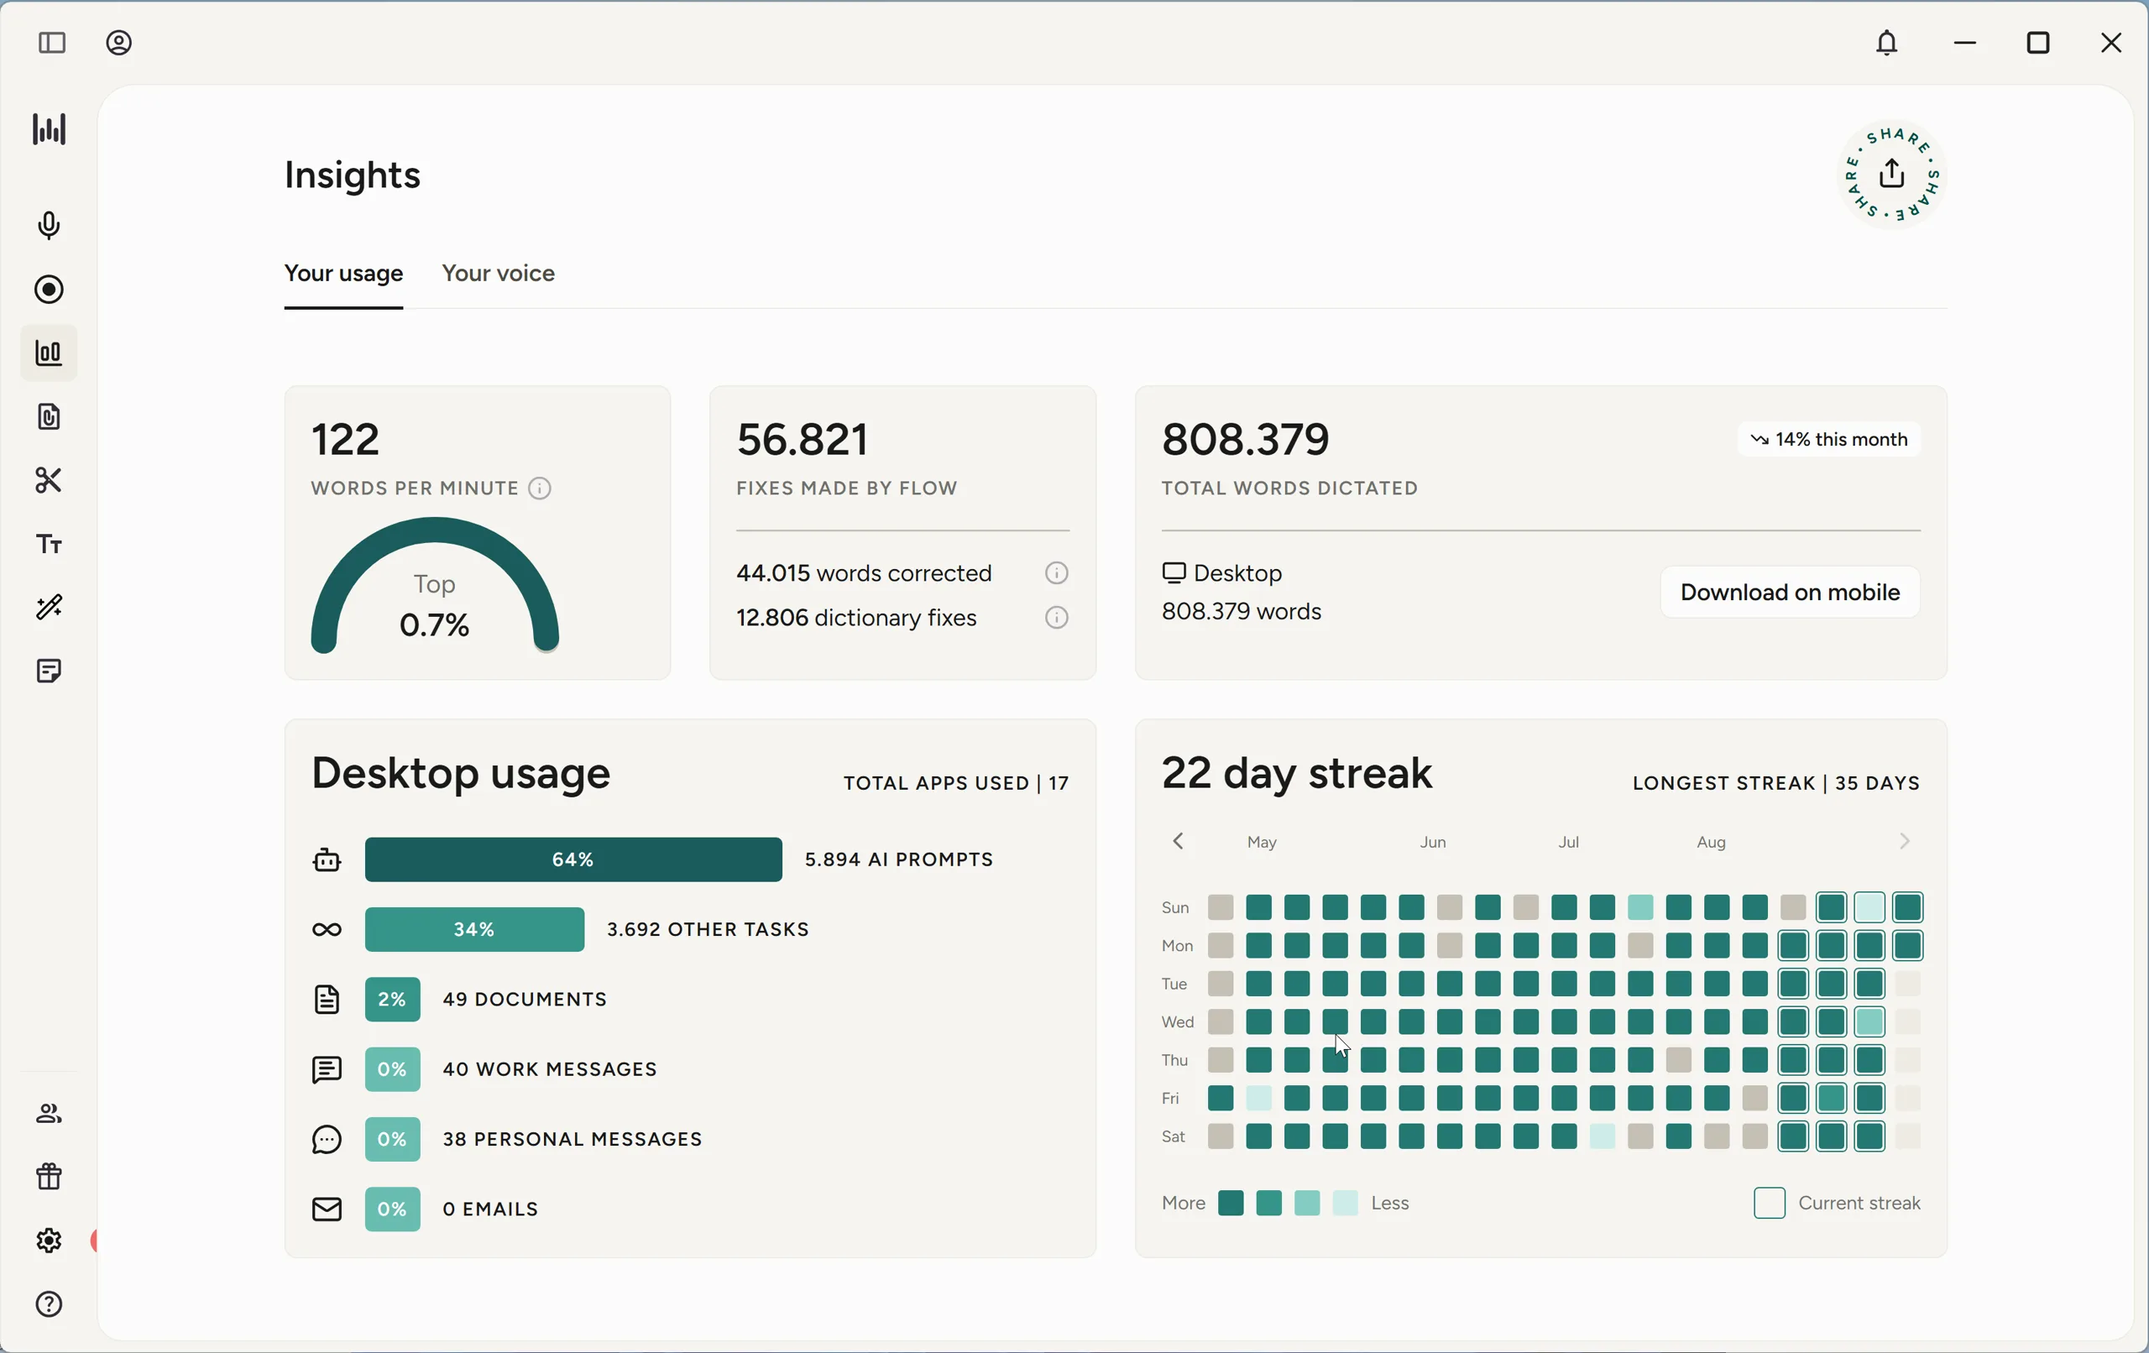Click the 0% bar for 0 Emails
2149x1353 pixels.
click(x=393, y=1210)
